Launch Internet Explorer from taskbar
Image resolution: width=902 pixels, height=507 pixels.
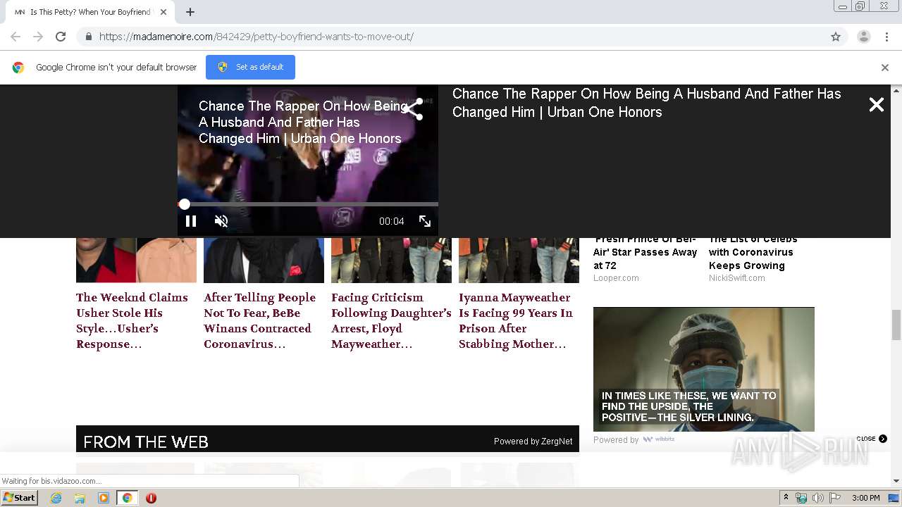[56, 498]
